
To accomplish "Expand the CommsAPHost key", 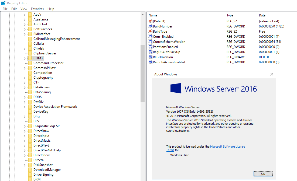I will click(25, 68).
